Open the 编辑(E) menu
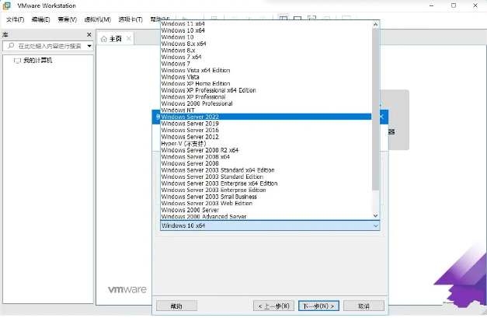487x318 pixels. (x=40, y=19)
